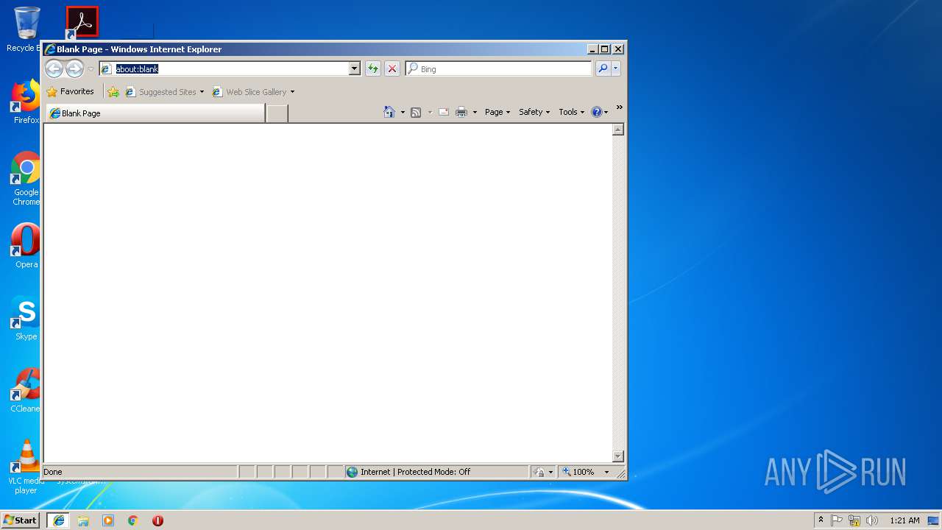Click the Stop loading X icon

[x=392, y=68]
